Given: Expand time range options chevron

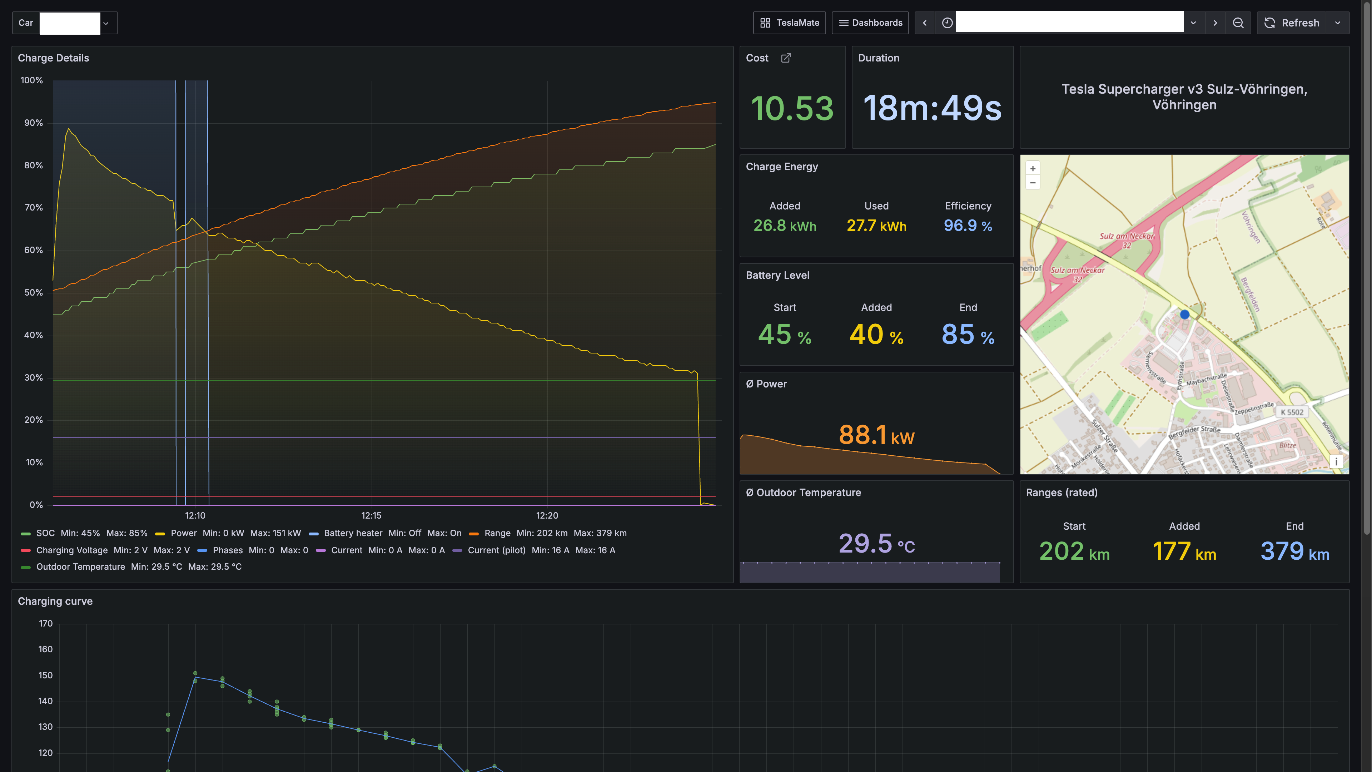Looking at the screenshot, I should 1193,23.
